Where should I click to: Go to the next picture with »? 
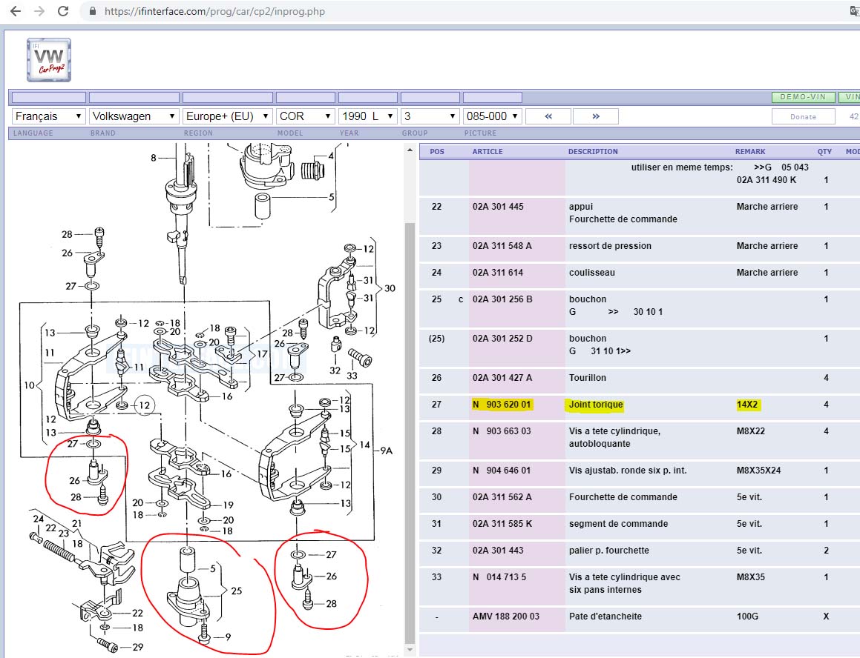coord(596,116)
